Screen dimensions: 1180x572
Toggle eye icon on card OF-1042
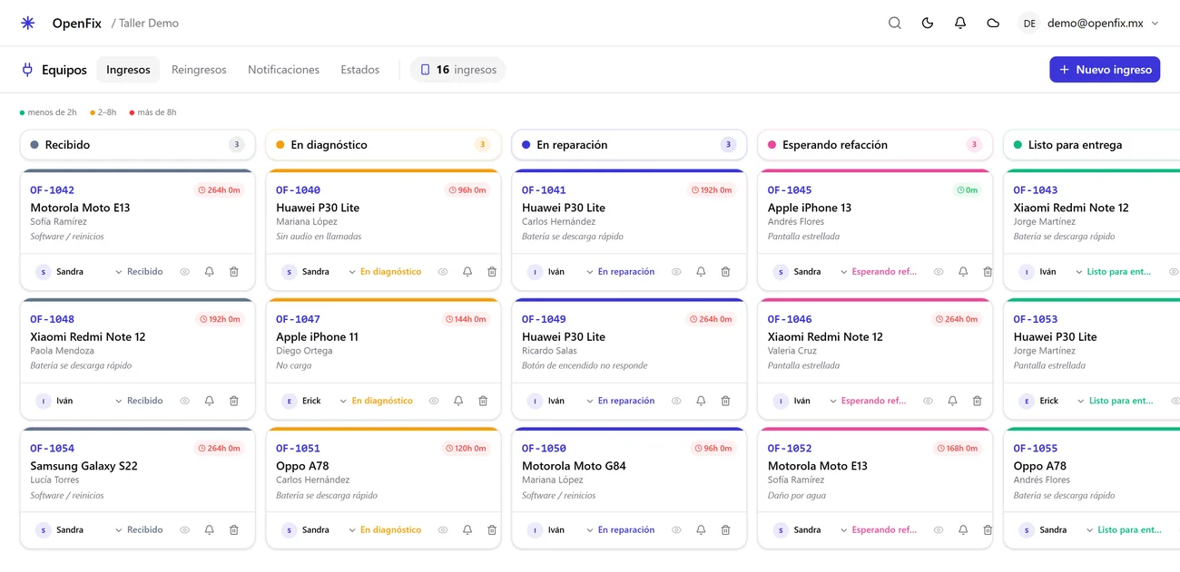(x=185, y=272)
